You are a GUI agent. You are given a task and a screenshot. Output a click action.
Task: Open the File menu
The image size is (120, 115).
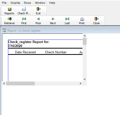pyautogui.click(x=4, y=3)
